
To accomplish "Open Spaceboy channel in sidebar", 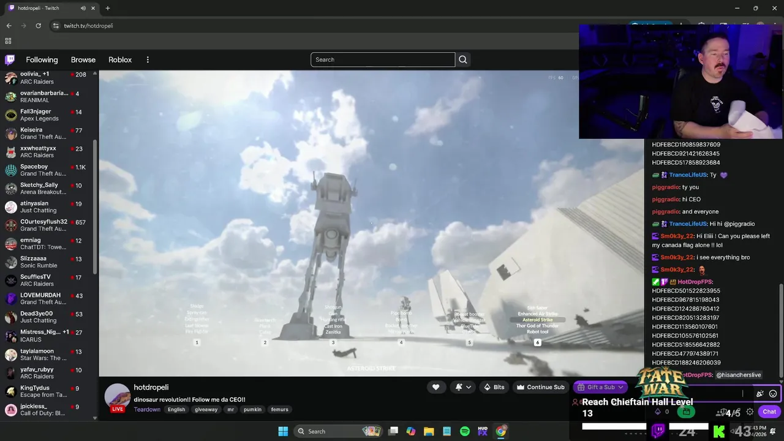I will (49, 170).
